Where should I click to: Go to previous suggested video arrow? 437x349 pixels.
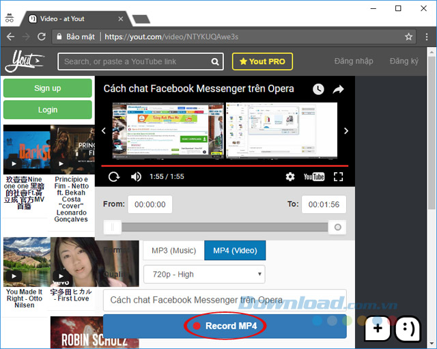[x=104, y=130]
